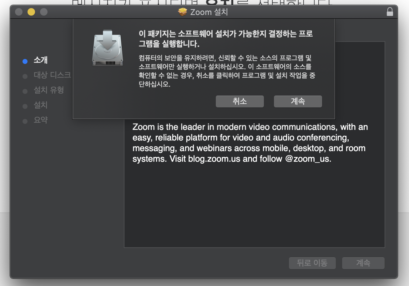Click the dimmed 뒤로 이동 button
Image resolution: width=409 pixels, height=286 pixels.
point(312,263)
